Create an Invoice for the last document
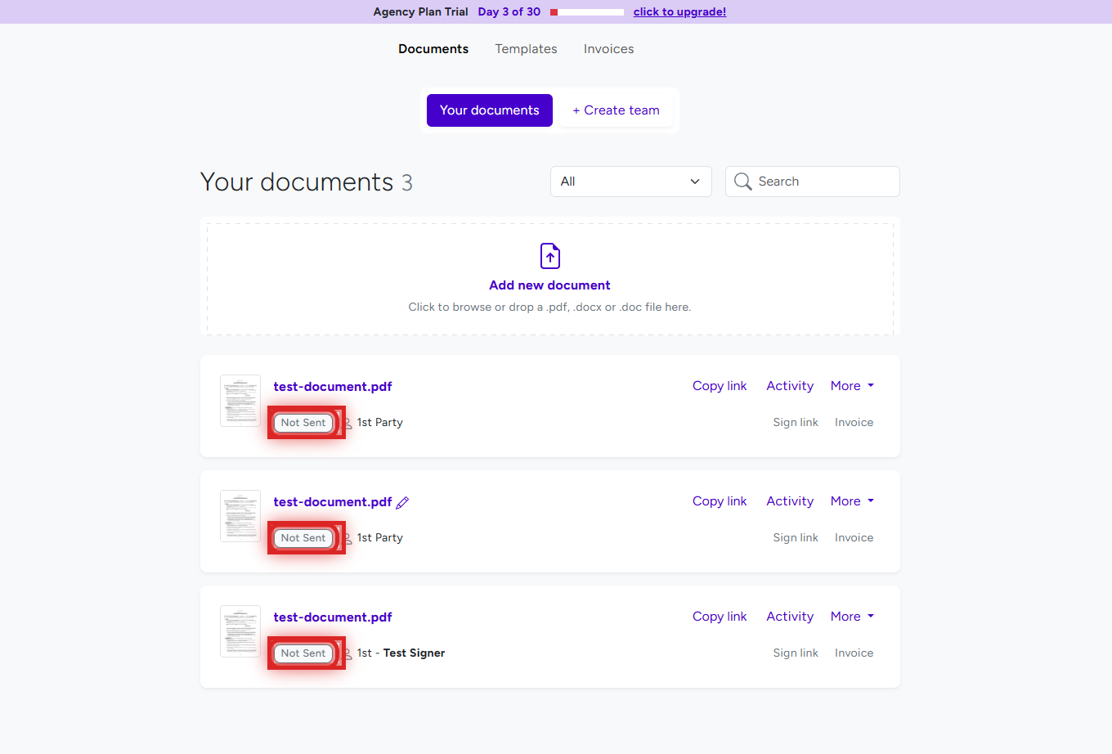Image resolution: width=1112 pixels, height=754 pixels. (x=854, y=653)
